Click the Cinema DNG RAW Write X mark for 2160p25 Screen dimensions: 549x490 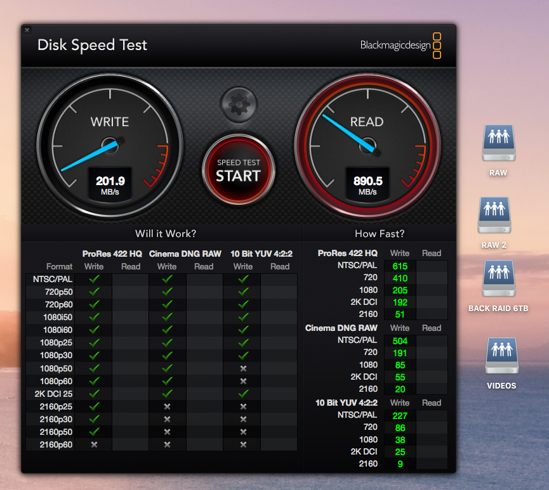168,406
